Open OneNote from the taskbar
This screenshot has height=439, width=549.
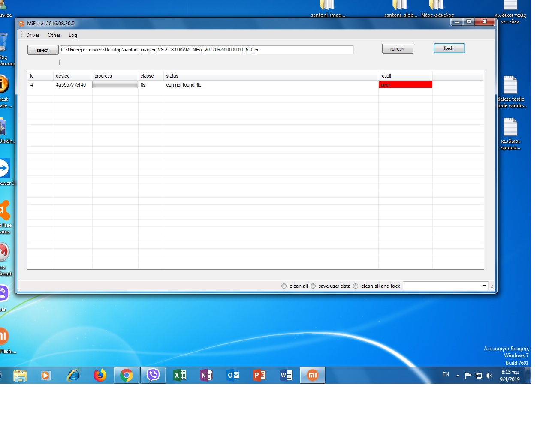click(206, 376)
